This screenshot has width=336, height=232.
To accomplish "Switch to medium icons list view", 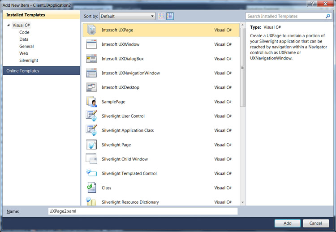I will [x=170, y=16].
